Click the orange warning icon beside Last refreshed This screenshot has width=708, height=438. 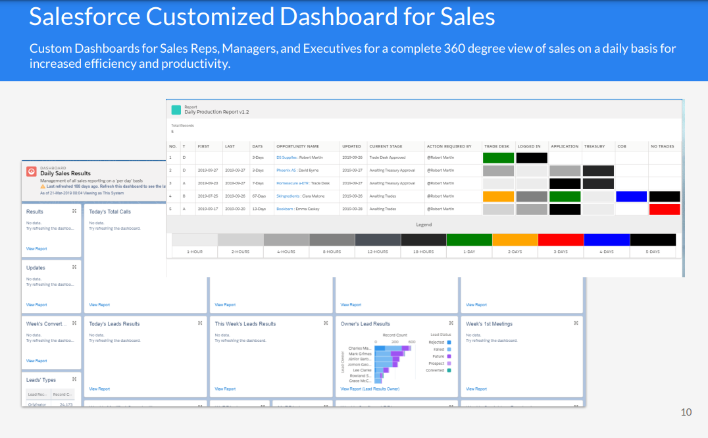(43, 186)
